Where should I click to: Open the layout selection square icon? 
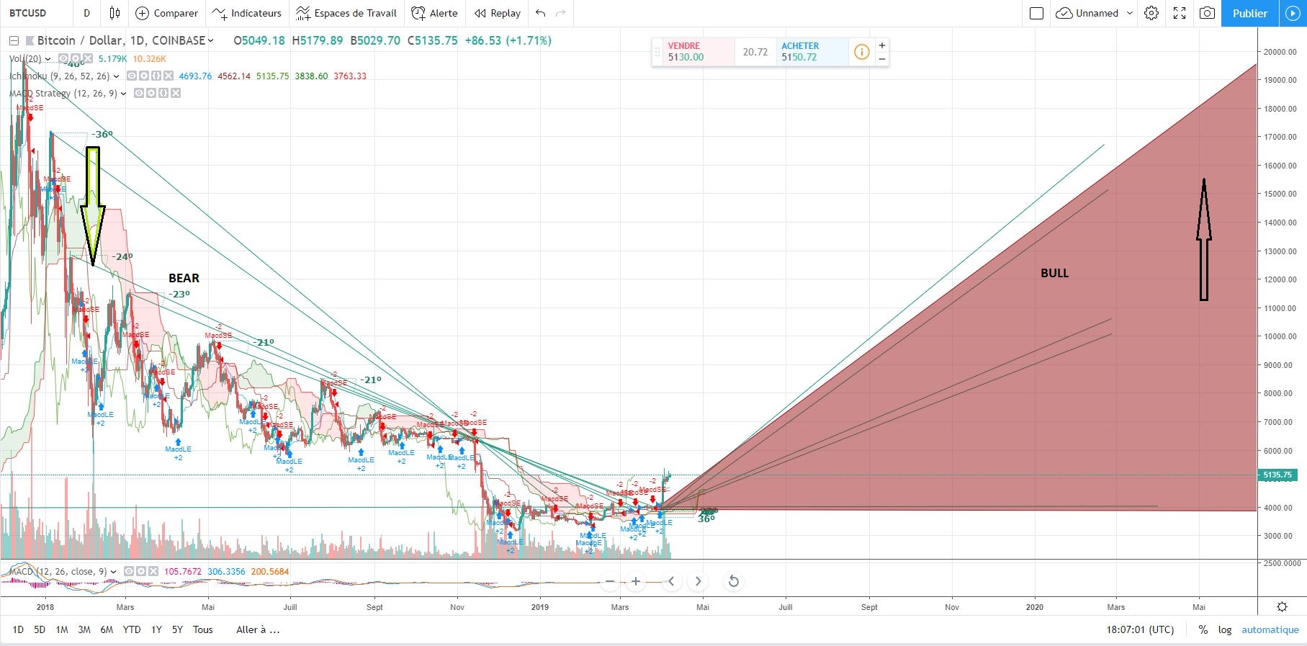(1037, 13)
